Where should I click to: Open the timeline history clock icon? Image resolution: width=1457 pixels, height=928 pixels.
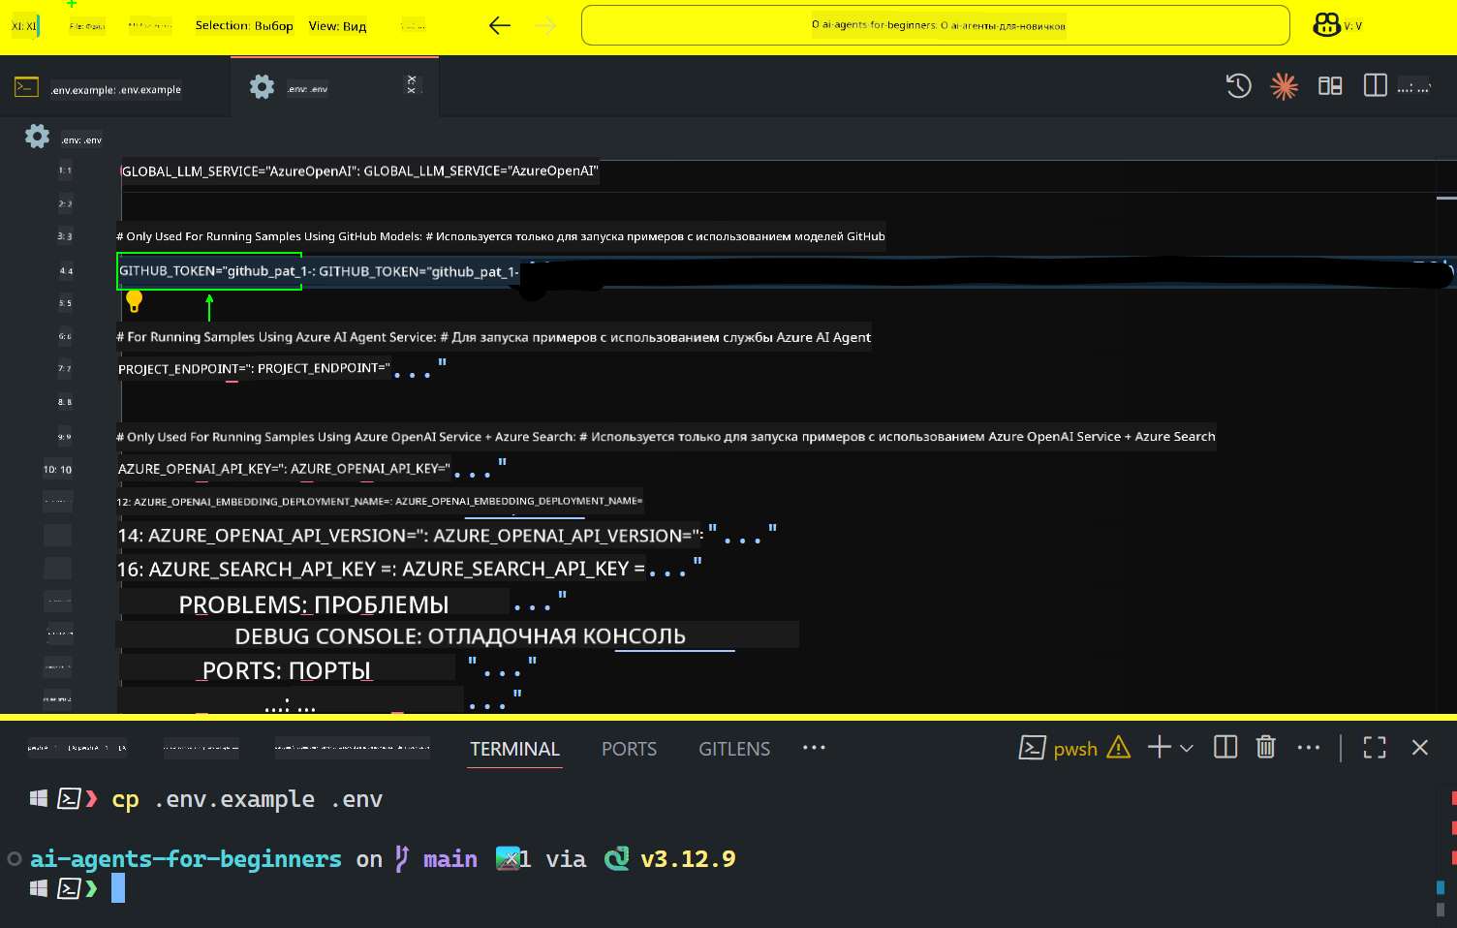pos(1238,86)
